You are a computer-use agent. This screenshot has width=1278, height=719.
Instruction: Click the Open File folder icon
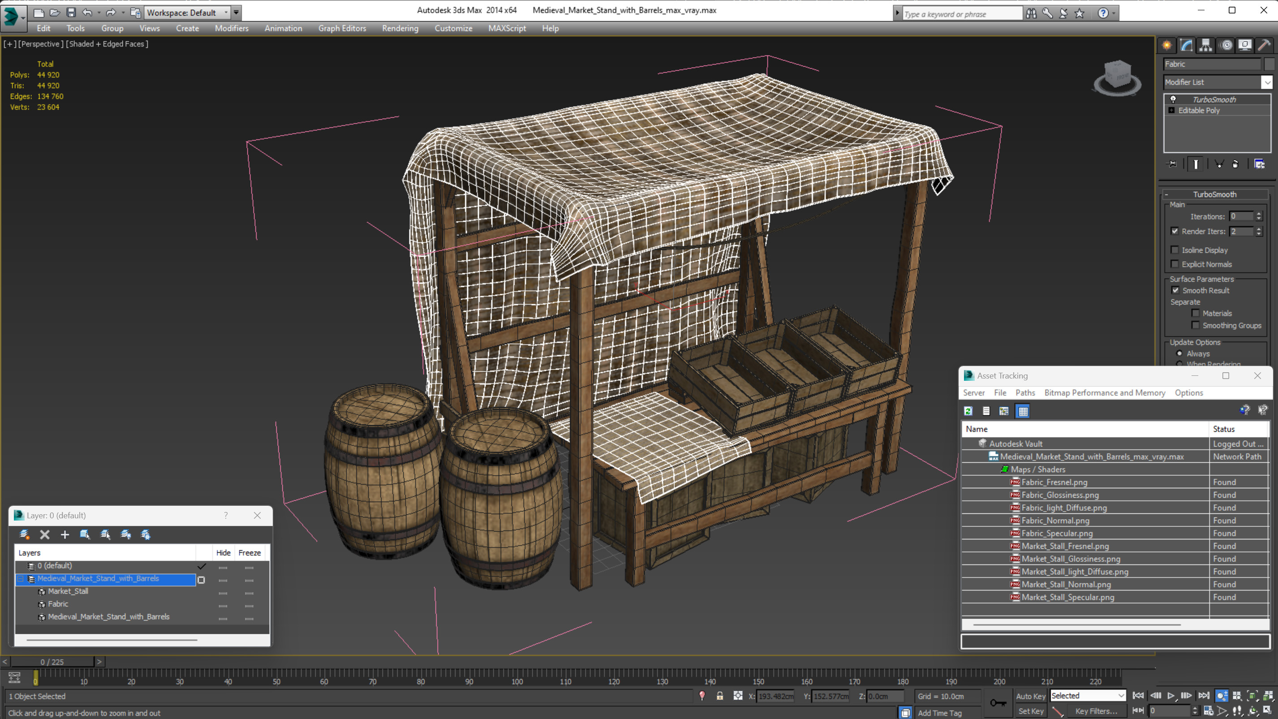[x=55, y=13]
